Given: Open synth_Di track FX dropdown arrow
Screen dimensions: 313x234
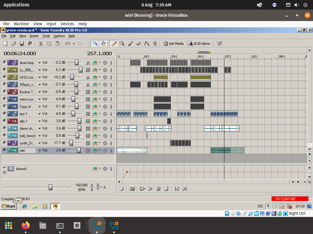Looking at the screenshot, I should coord(99,143).
